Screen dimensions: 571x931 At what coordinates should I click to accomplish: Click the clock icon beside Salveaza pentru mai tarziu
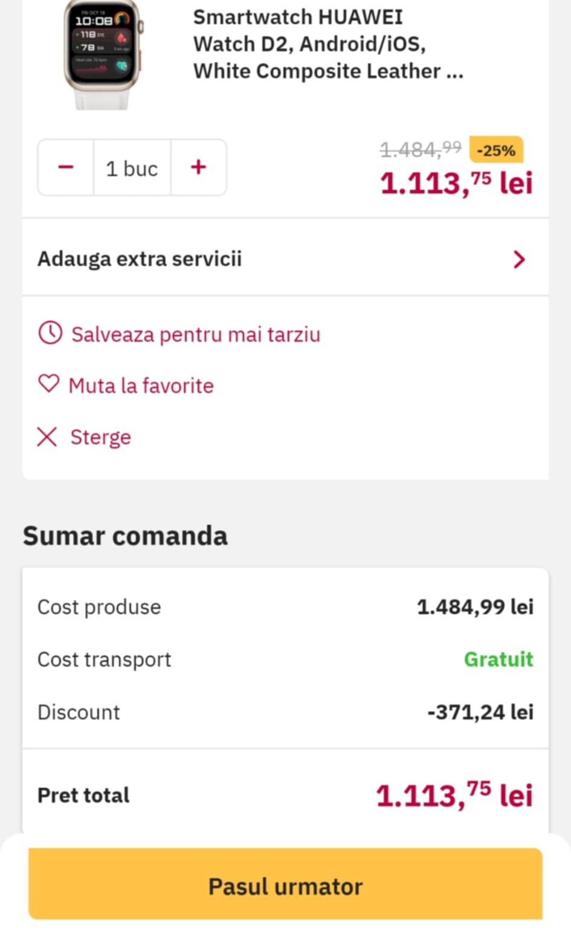pyautogui.click(x=50, y=333)
